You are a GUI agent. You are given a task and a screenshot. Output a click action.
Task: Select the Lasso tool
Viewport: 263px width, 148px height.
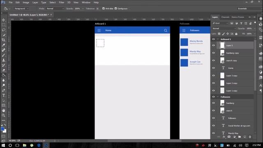4,30
